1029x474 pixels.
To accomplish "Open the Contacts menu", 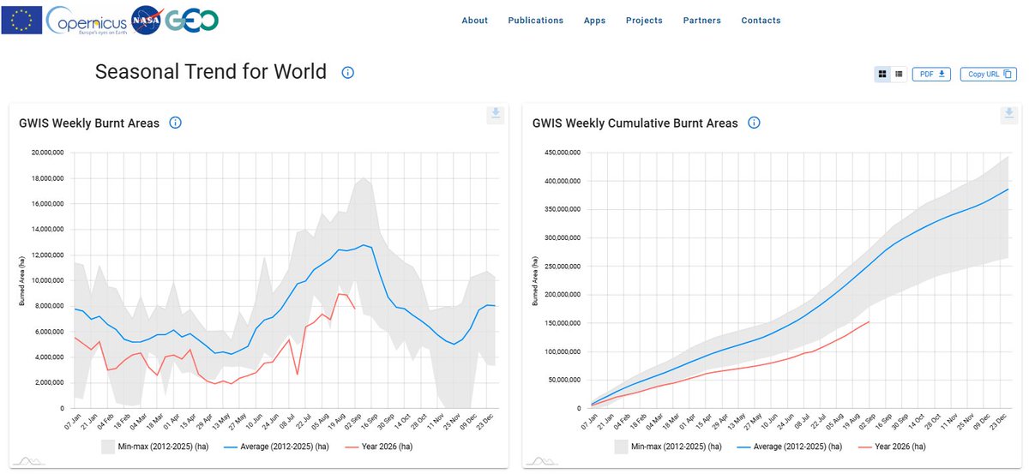I will coord(761,21).
